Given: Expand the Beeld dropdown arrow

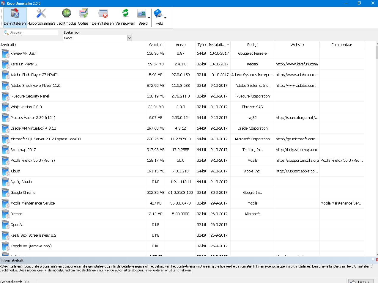Looking at the screenshot, I should (149, 18).
